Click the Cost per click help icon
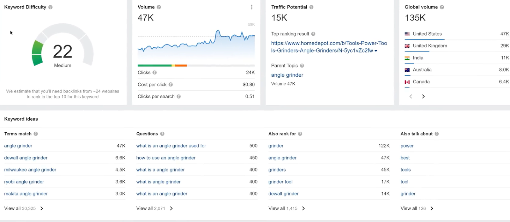510x222 pixels. point(171,85)
